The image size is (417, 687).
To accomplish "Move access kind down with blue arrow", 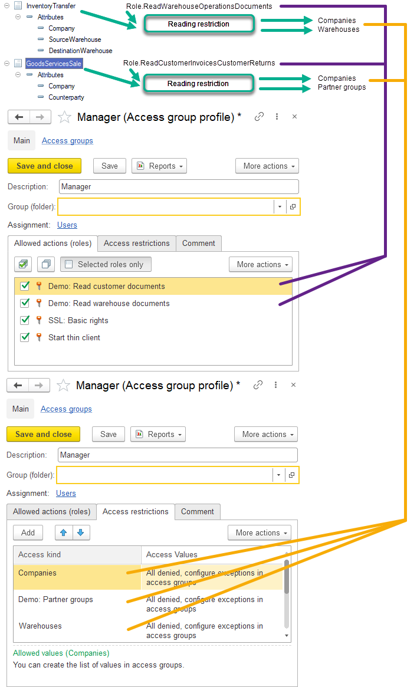I will [x=80, y=532].
